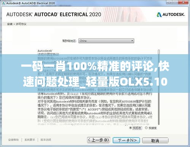Click the 安装 > 许可协议 breadcrumb text
This screenshot has height=147, width=190.
pos(17,24)
